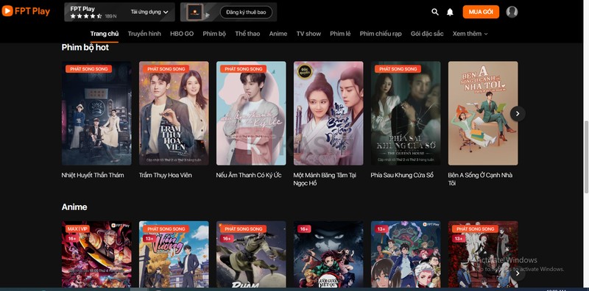Open the Demon Slayer anime poster

pos(328,254)
